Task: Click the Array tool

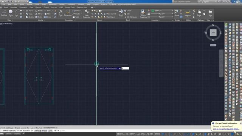Action: coord(48,17)
